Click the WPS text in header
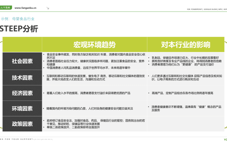Image resolution: width=227 pixels, height=143 pixels. pos(220,9)
